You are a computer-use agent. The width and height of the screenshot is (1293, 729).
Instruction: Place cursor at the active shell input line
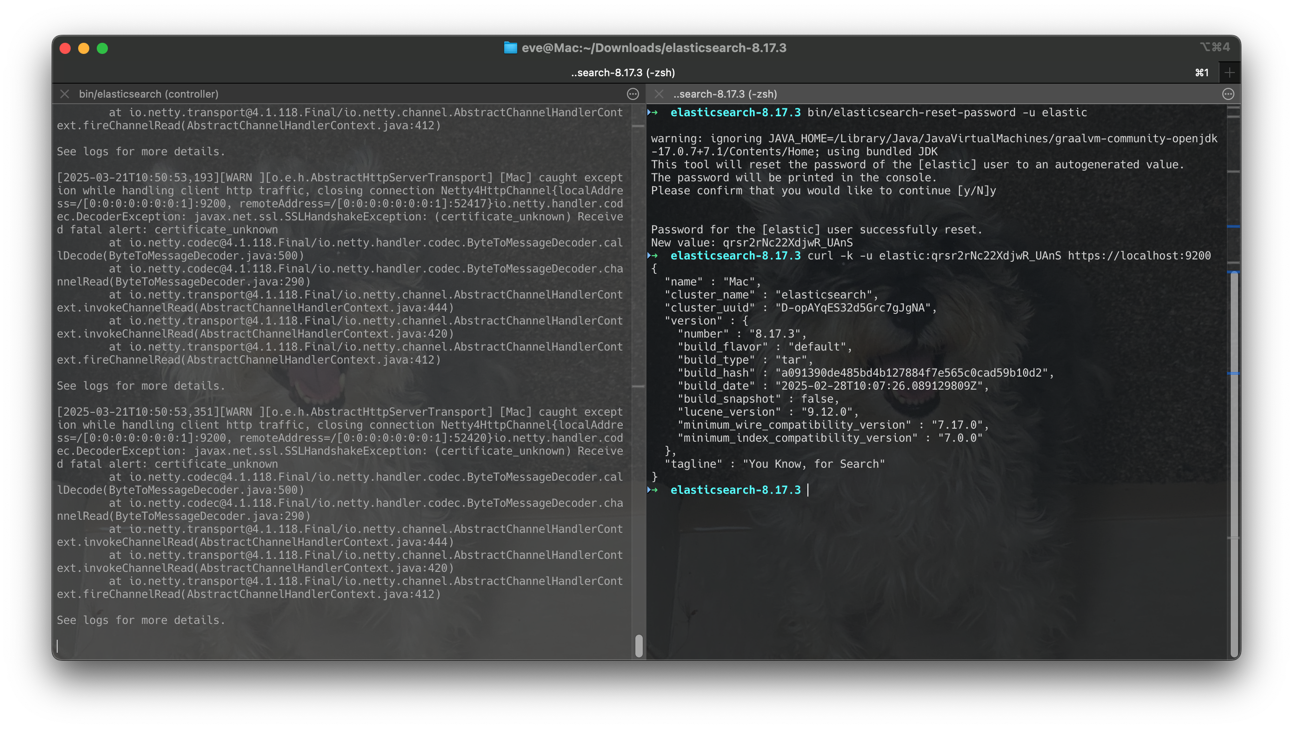pyautogui.click(x=809, y=490)
